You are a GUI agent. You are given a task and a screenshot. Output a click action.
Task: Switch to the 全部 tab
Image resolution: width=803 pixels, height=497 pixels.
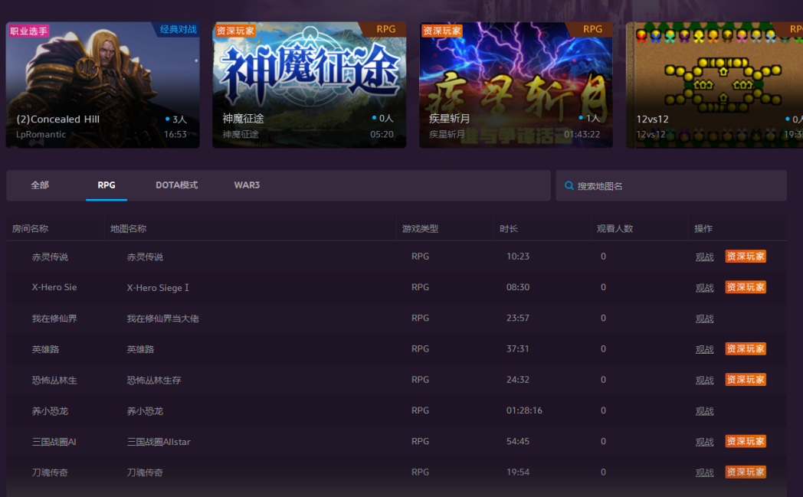pos(40,185)
